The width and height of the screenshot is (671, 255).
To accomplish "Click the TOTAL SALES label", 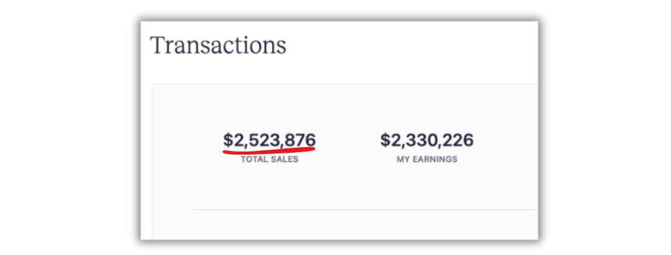I will pos(270,160).
